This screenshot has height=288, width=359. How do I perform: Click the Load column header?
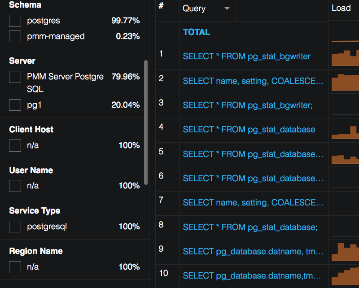(x=341, y=8)
